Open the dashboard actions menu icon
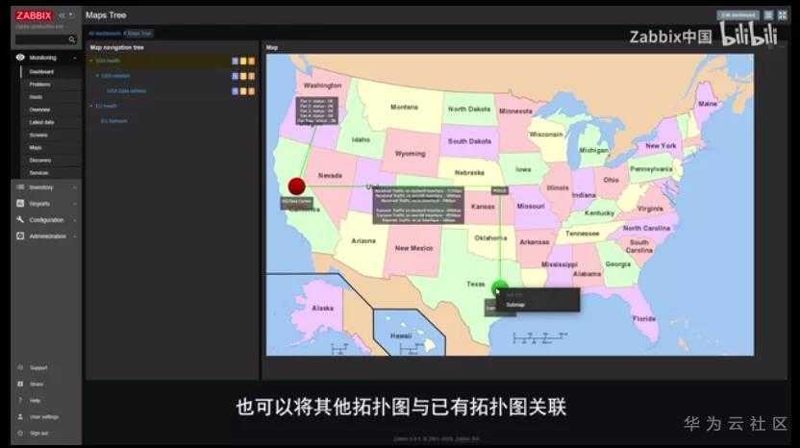This screenshot has width=800, height=448. click(x=768, y=15)
